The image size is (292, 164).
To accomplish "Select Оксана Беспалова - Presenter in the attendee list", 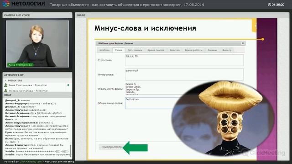I will [x=28, y=91].
